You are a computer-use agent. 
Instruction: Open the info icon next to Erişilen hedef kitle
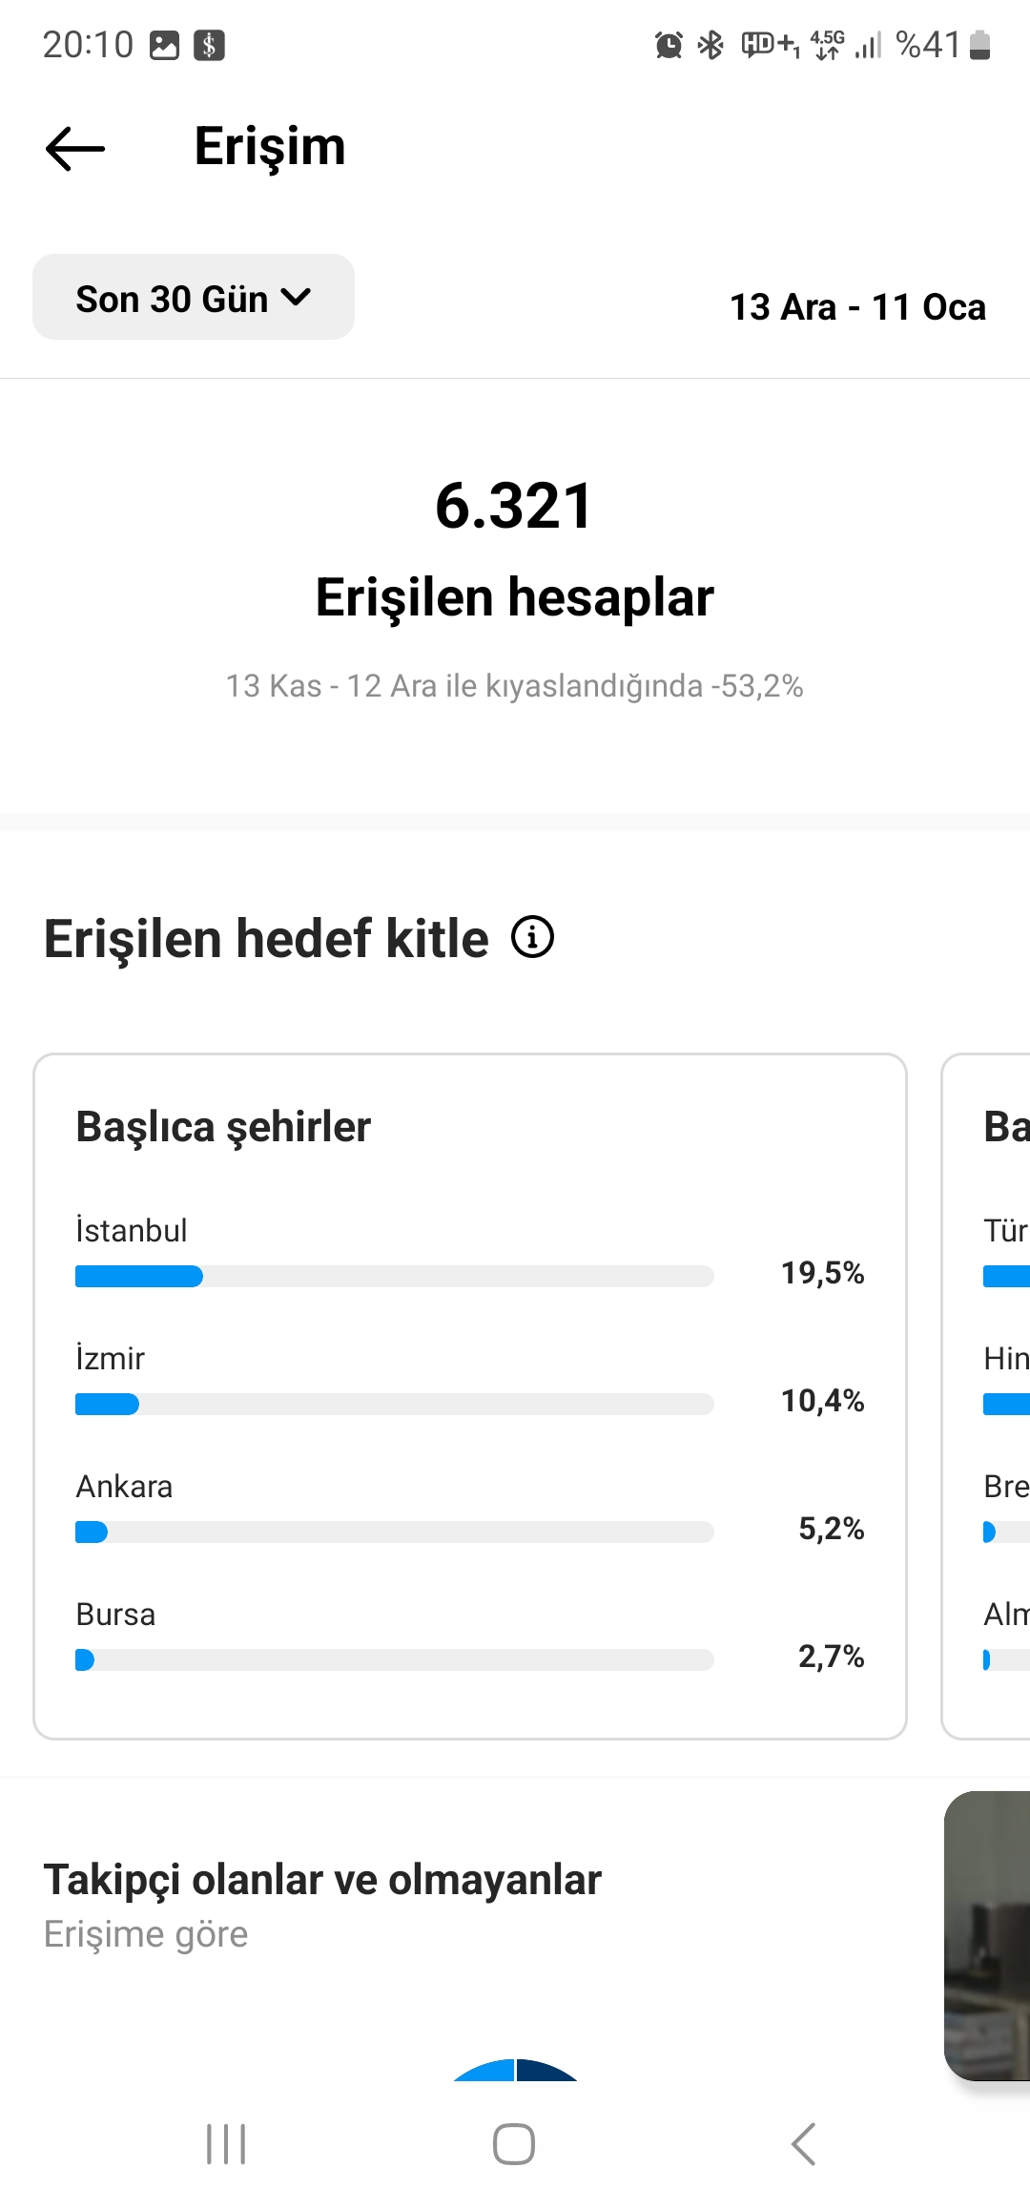[532, 937]
